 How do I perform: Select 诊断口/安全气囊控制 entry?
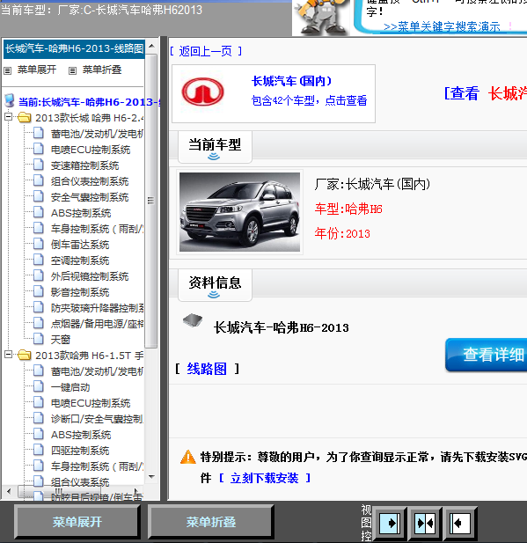(98, 419)
